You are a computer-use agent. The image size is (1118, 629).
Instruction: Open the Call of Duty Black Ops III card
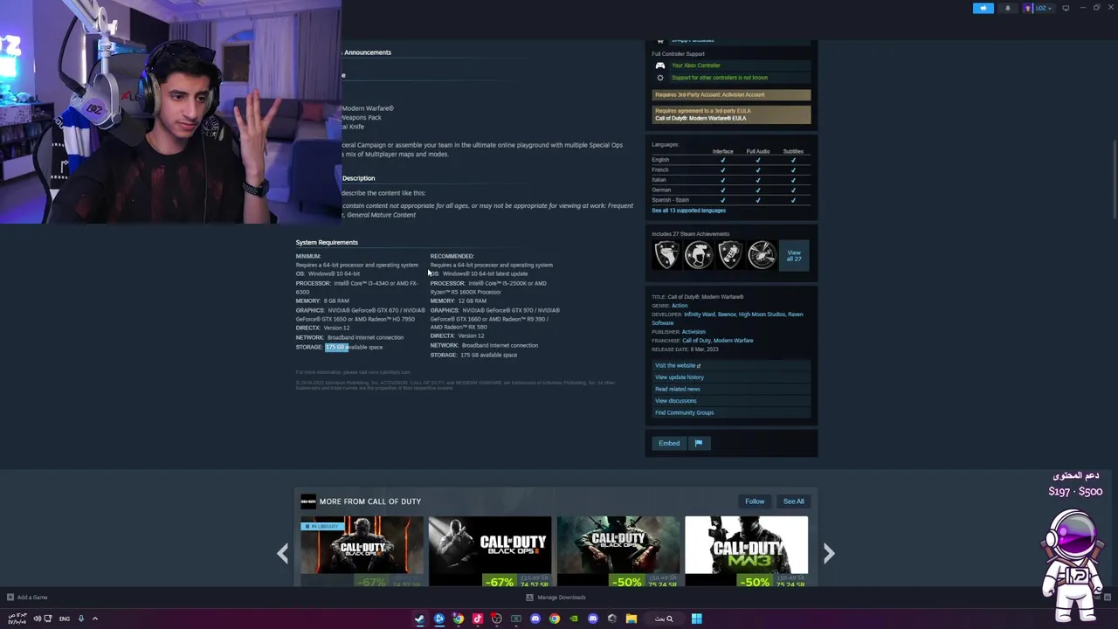[x=362, y=551]
